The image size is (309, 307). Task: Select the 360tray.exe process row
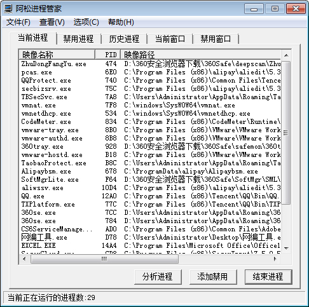pyautogui.click(x=150, y=146)
